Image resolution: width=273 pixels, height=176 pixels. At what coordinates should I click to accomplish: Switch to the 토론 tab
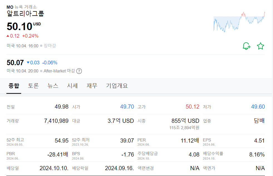tap(33, 86)
